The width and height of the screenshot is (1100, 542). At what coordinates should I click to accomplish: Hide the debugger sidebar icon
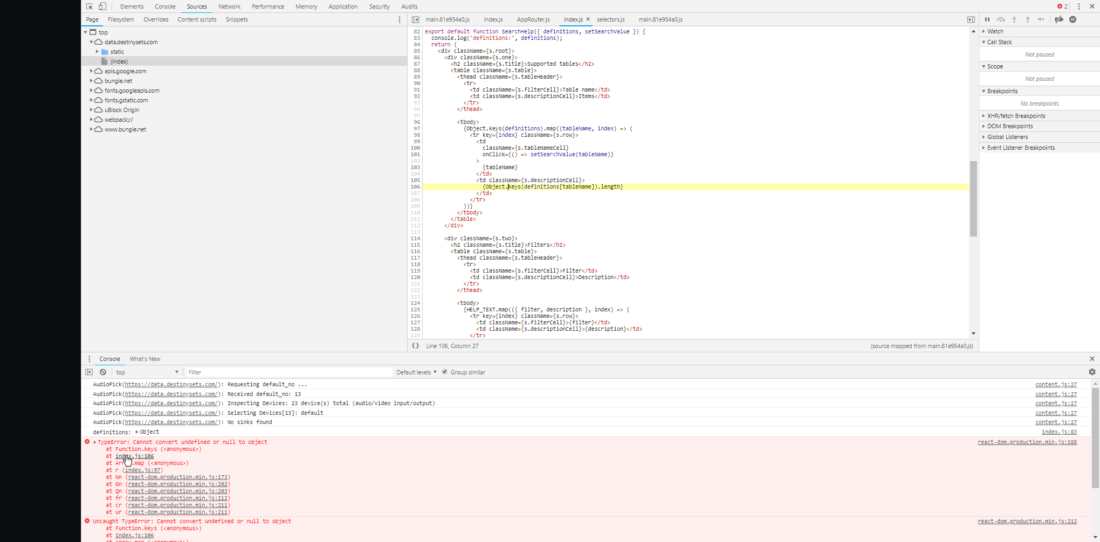click(x=971, y=19)
